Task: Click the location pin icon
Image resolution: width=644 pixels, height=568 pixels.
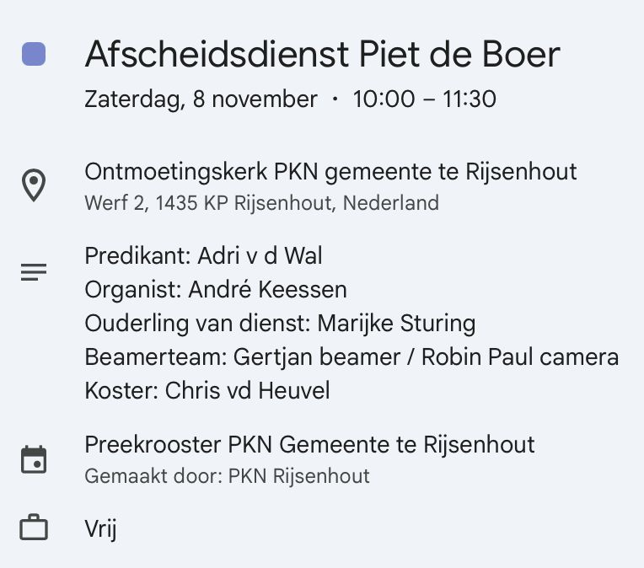Action: pyautogui.click(x=34, y=185)
